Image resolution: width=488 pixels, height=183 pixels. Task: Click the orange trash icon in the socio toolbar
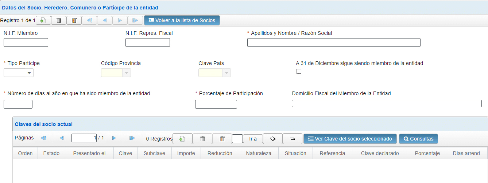(x=74, y=20)
